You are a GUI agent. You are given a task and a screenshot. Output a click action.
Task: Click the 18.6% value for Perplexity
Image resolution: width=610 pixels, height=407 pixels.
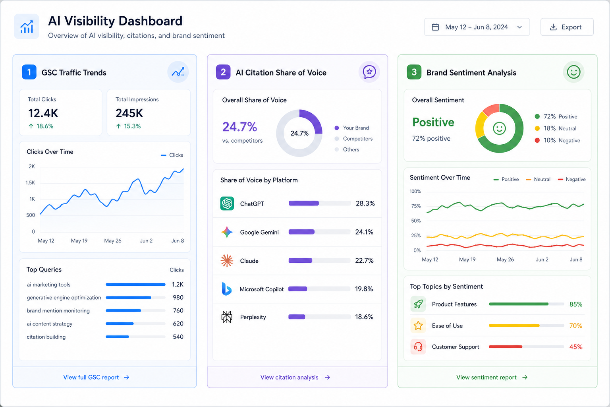pos(364,317)
